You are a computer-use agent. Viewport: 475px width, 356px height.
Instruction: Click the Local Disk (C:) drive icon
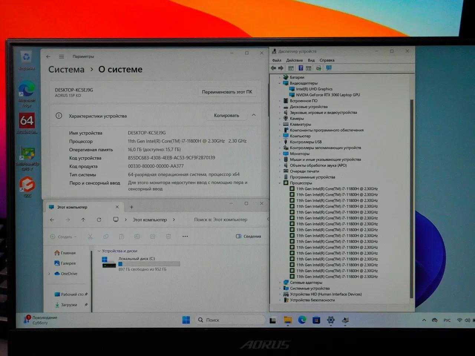click(x=109, y=263)
